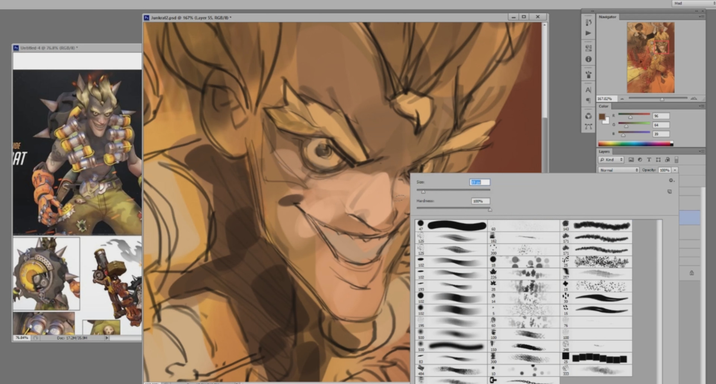Click the foreground color swatch in Color panel

pyautogui.click(x=602, y=117)
